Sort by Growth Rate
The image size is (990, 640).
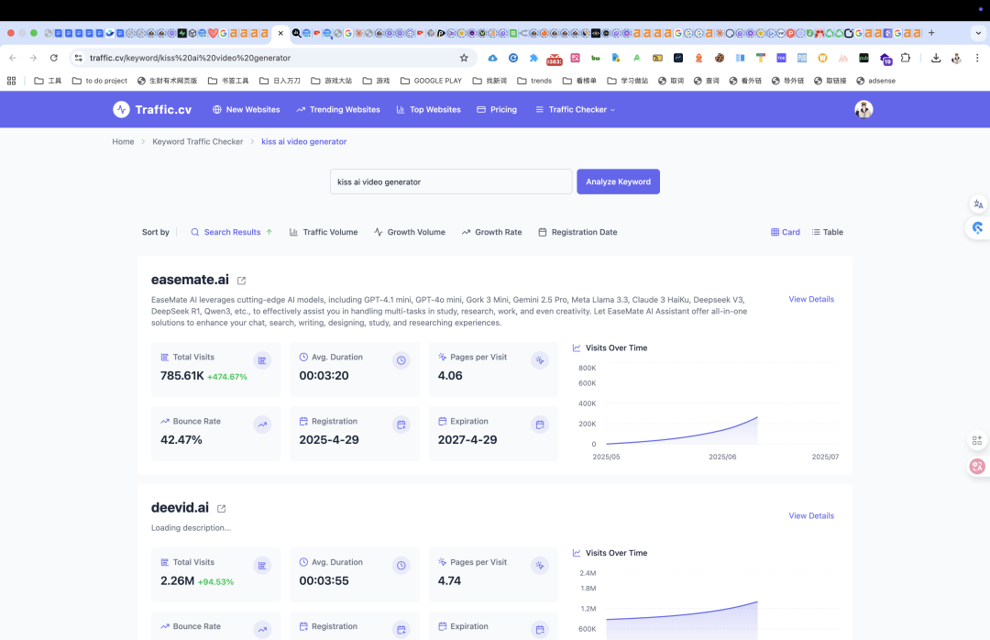pos(492,232)
